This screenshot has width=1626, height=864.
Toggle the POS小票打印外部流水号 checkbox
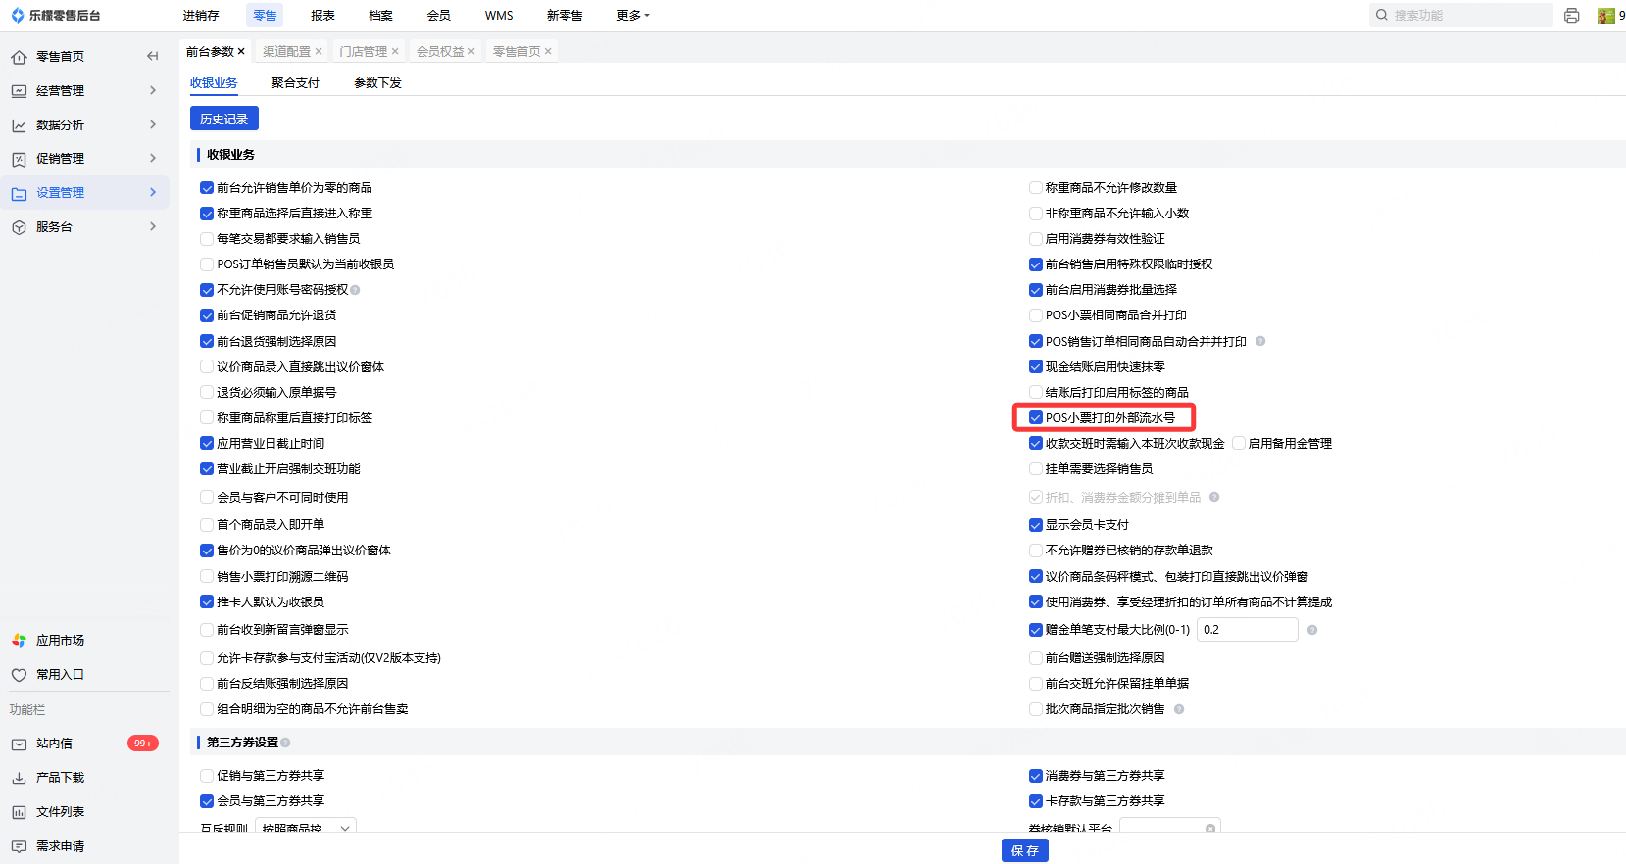[x=1036, y=418]
